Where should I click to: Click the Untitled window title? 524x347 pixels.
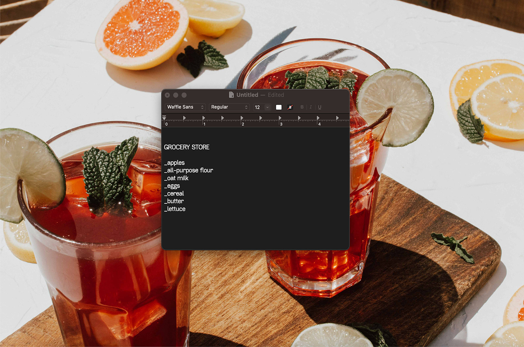click(247, 95)
